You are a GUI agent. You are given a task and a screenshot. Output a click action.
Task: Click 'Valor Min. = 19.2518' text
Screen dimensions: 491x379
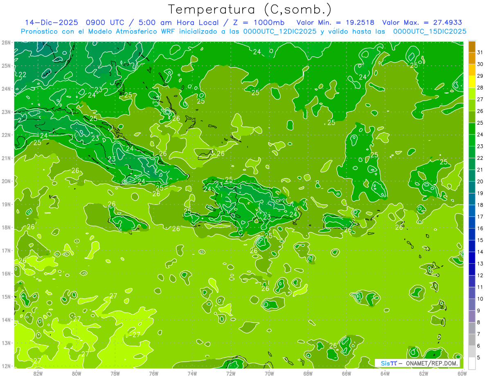coord(336,22)
